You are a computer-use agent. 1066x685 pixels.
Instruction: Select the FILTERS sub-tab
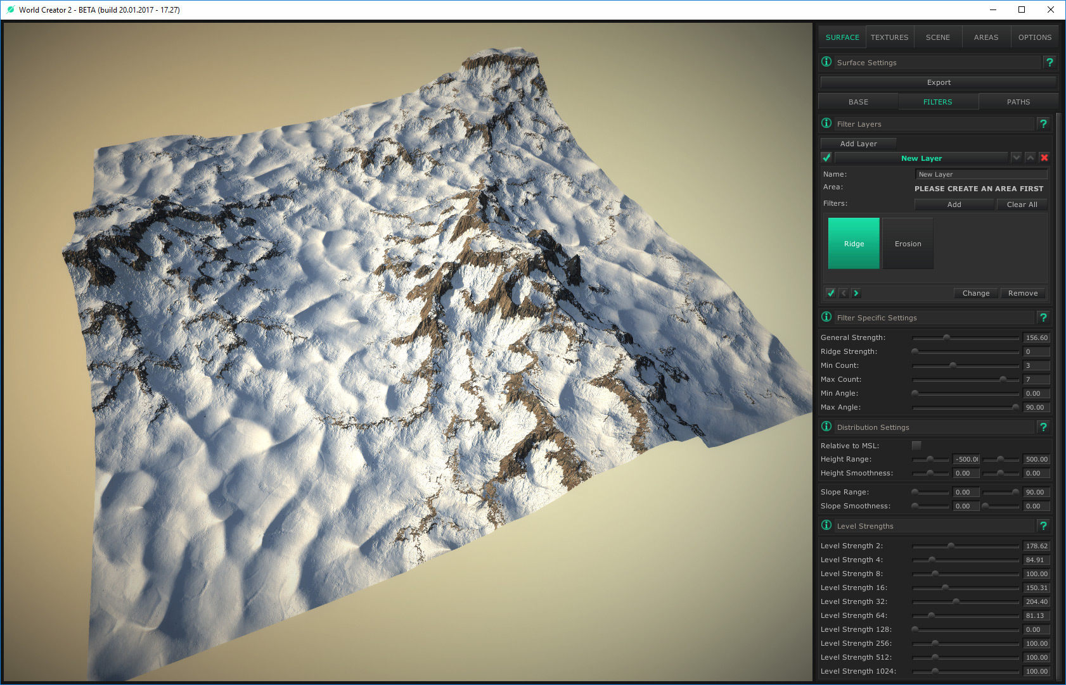point(938,102)
